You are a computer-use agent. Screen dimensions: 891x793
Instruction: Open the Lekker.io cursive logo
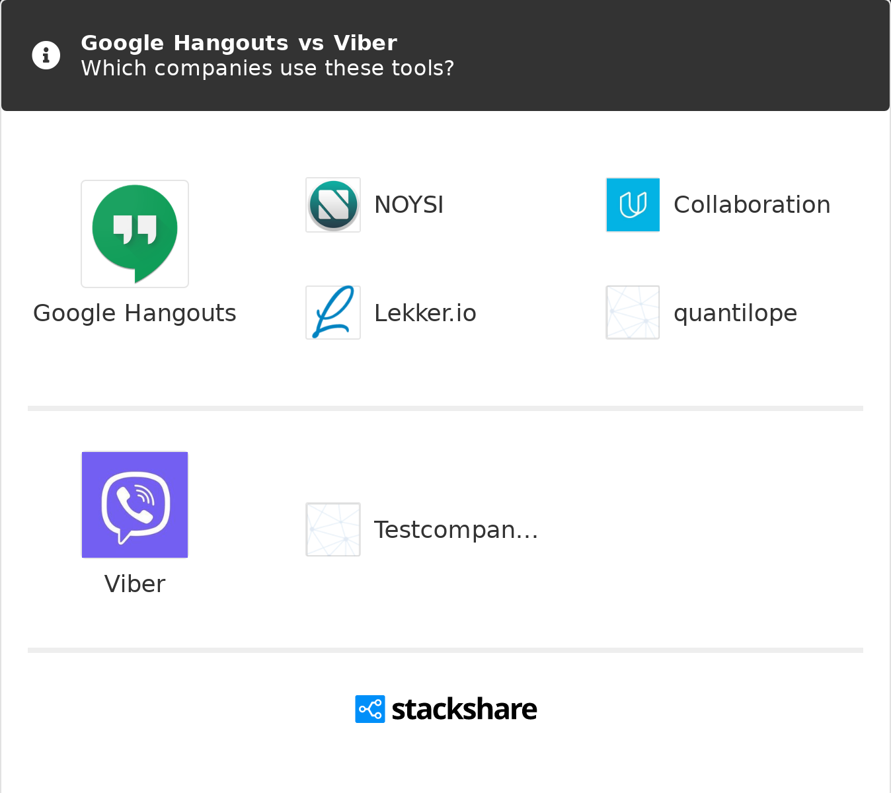333,313
